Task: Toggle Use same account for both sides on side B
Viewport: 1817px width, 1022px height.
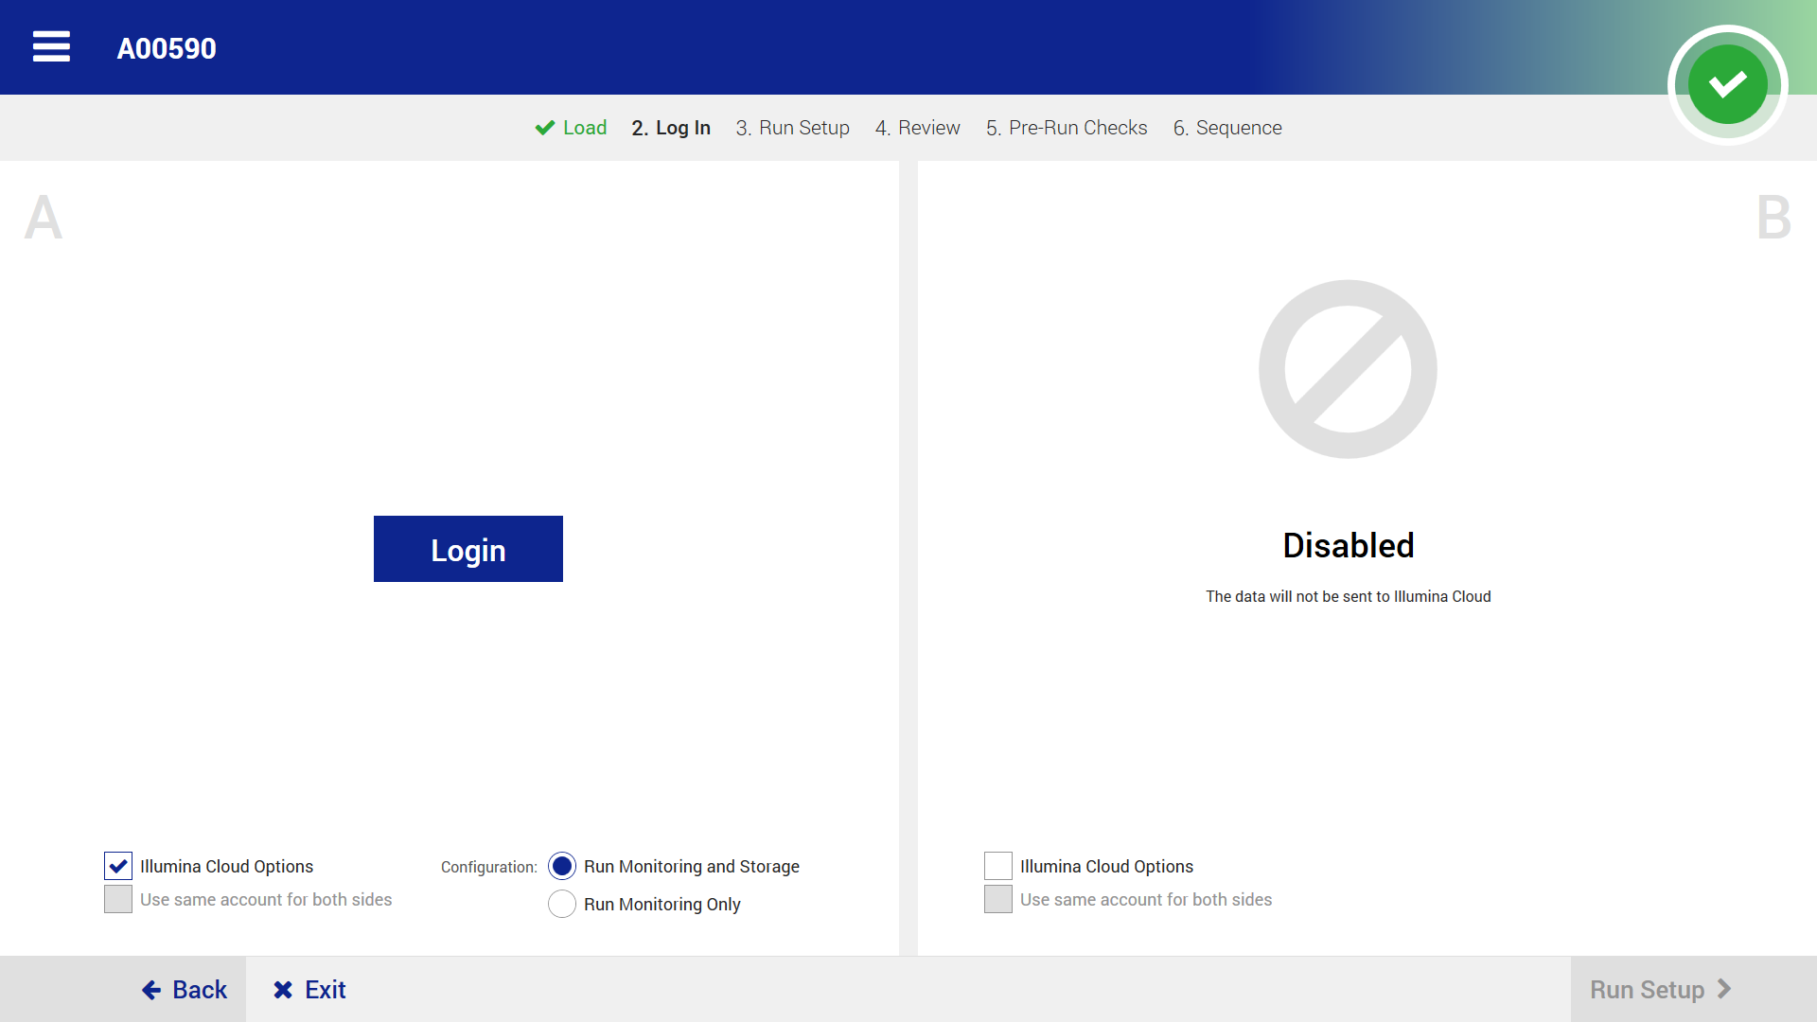Action: click(x=998, y=899)
